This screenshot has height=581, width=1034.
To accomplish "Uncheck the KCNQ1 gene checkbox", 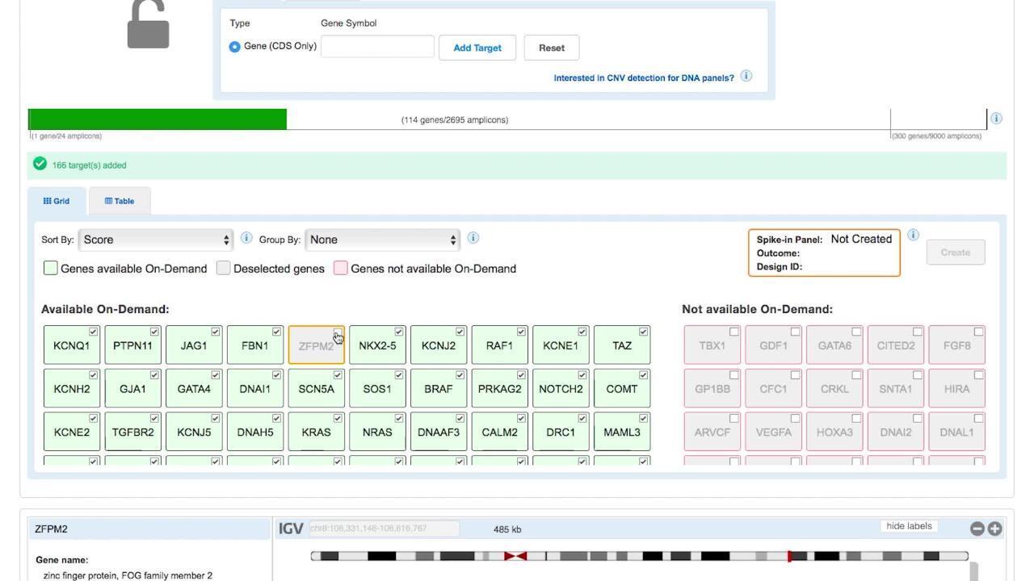I will pyautogui.click(x=94, y=332).
